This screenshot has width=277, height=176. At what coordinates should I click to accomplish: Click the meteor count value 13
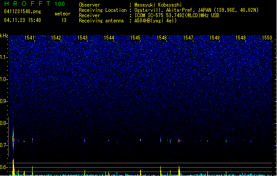coord(64,20)
